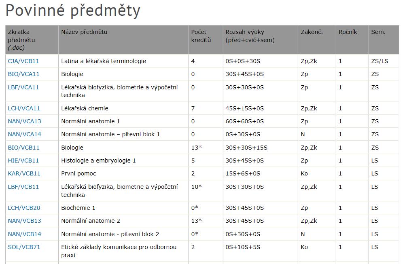Screen dimensions: 407x264
Task: Click the LBF/VCB11 course abbreviation
Action: click(23, 187)
